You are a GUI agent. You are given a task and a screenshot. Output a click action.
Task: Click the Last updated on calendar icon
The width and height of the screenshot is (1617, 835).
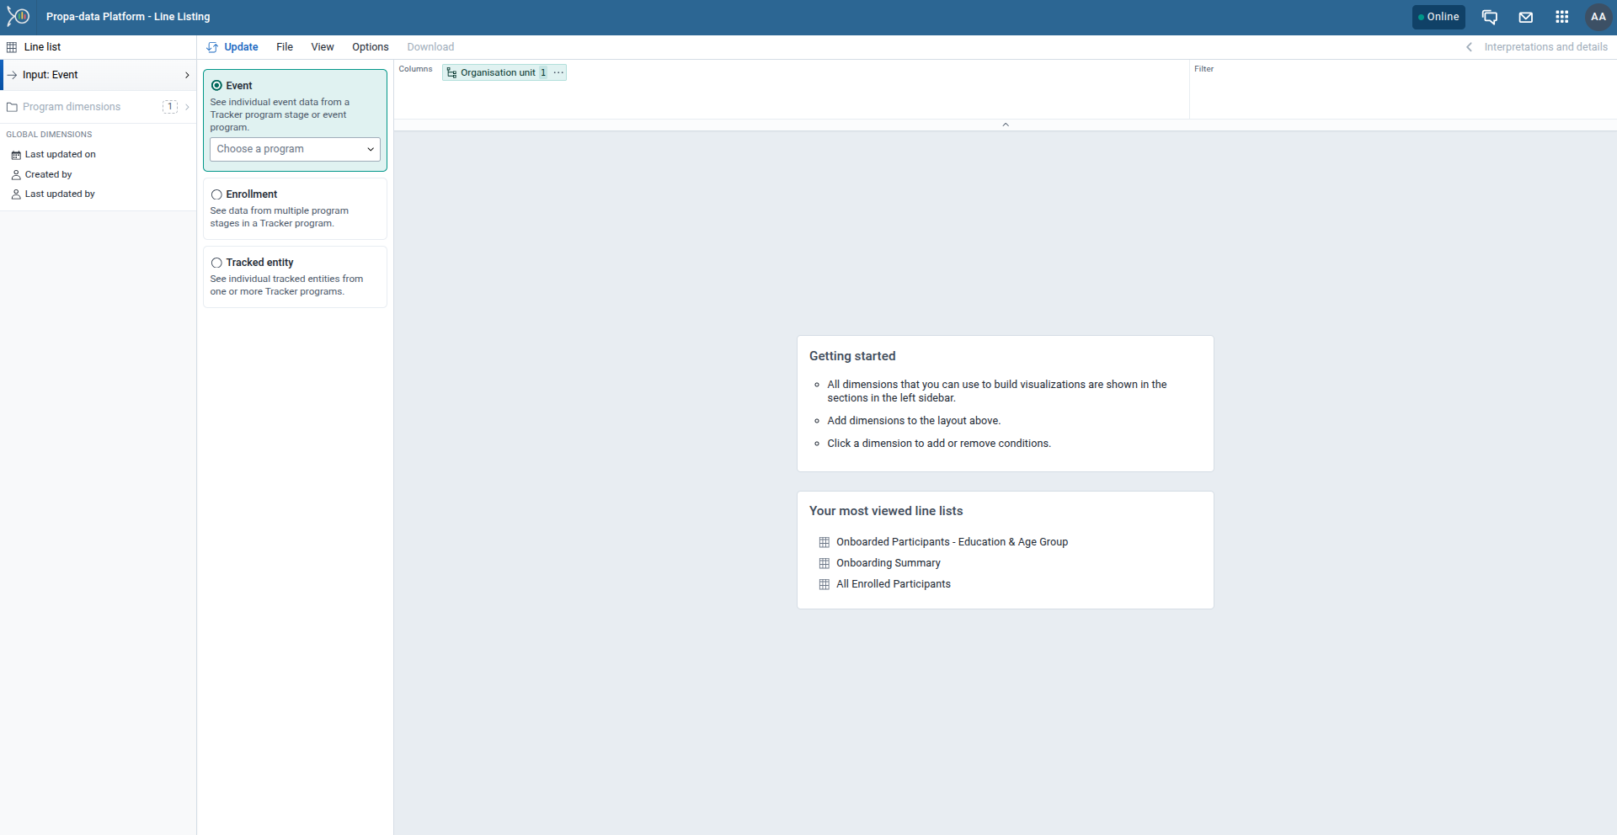tap(16, 155)
